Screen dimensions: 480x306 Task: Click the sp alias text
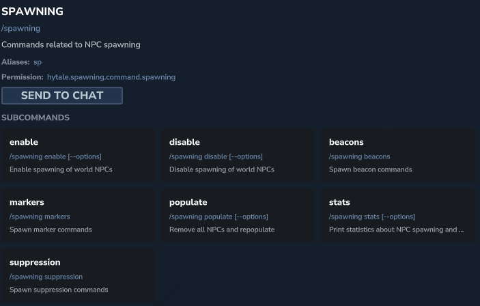coord(38,62)
